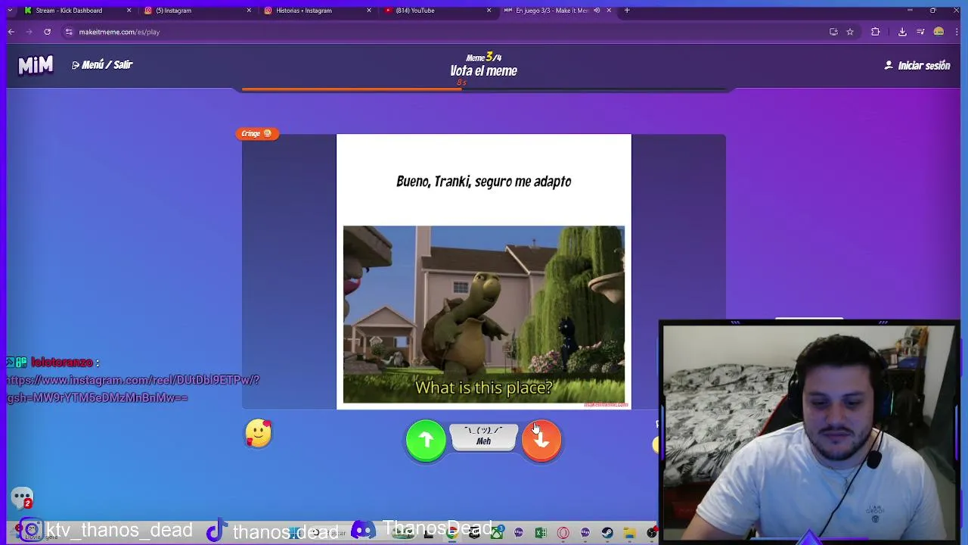
Task: Click the install app icon in address bar
Action: click(833, 32)
